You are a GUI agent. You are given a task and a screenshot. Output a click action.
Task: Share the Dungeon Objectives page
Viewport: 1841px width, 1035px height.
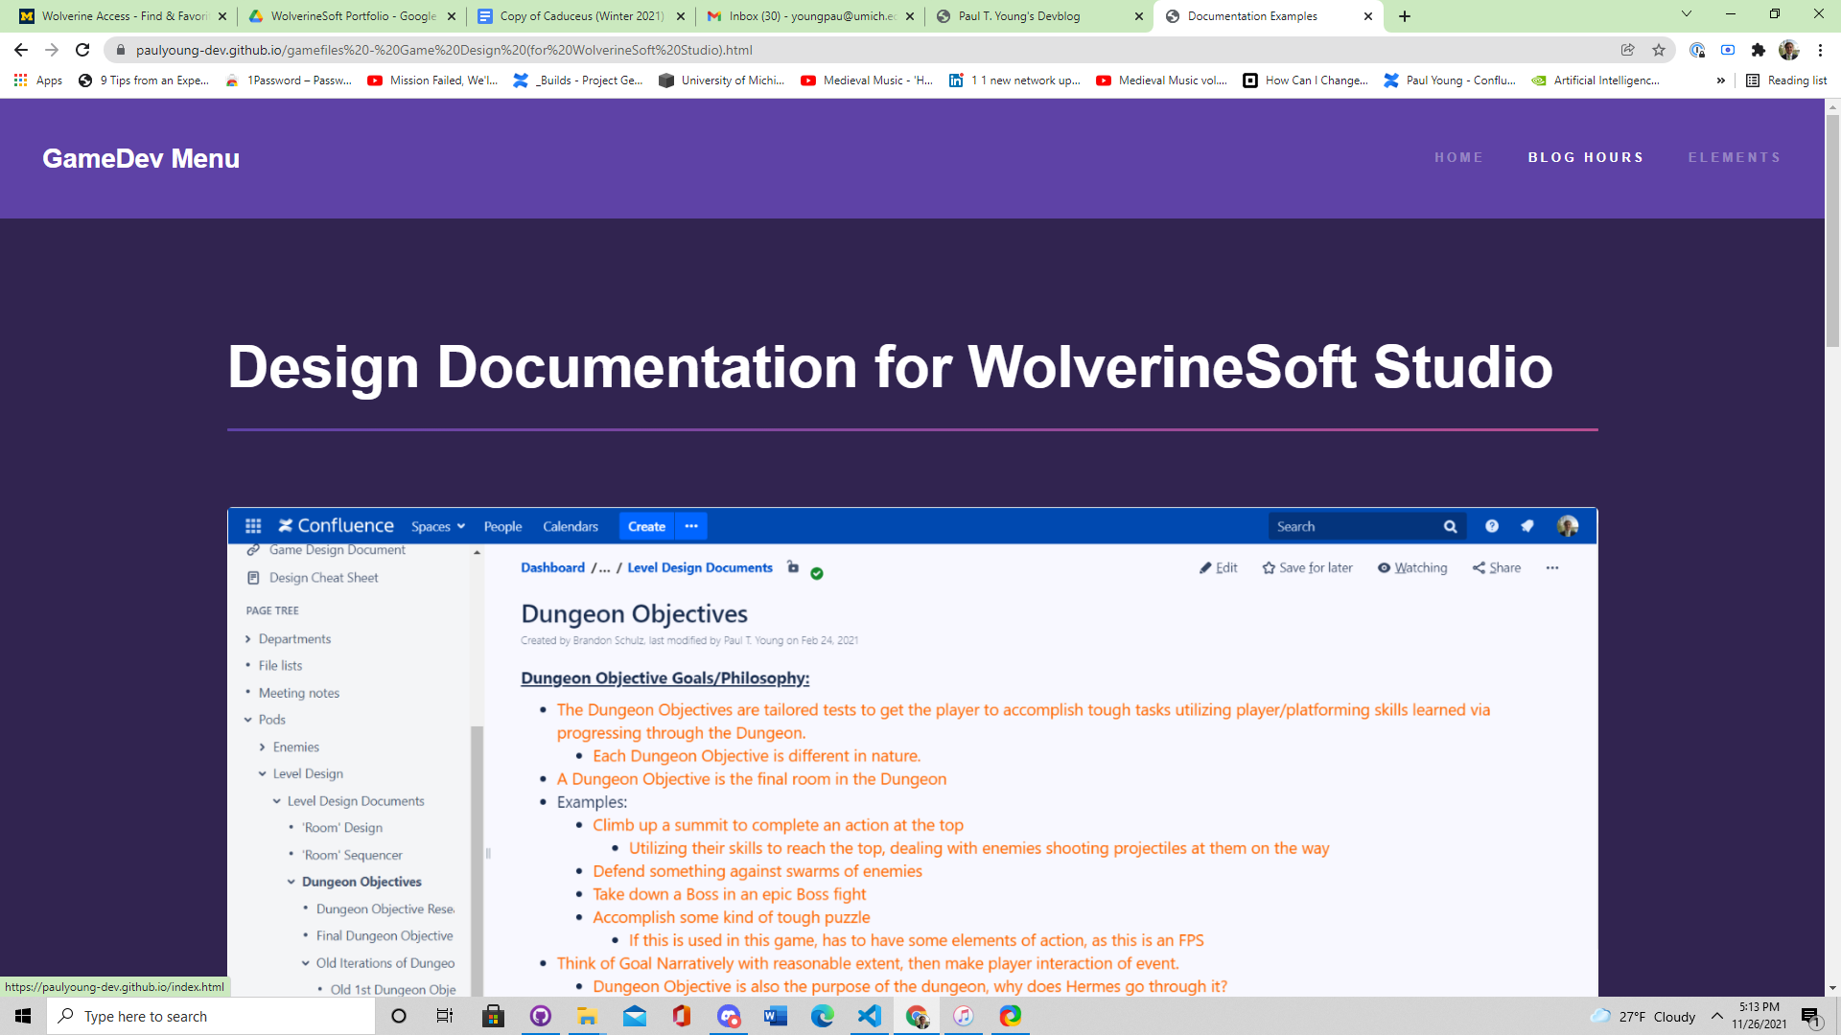[1497, 567]
